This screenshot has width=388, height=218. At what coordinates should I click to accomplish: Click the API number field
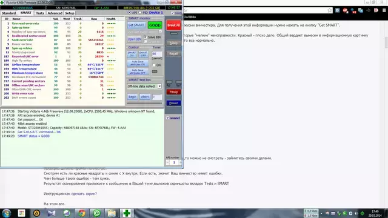[x=174, y=162]
